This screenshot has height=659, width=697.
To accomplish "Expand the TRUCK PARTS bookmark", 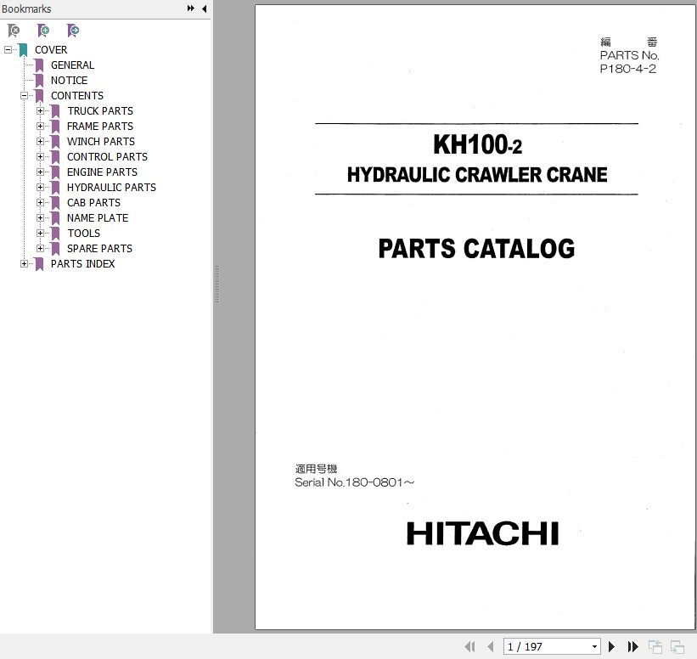I will click(x=41, y=111).
